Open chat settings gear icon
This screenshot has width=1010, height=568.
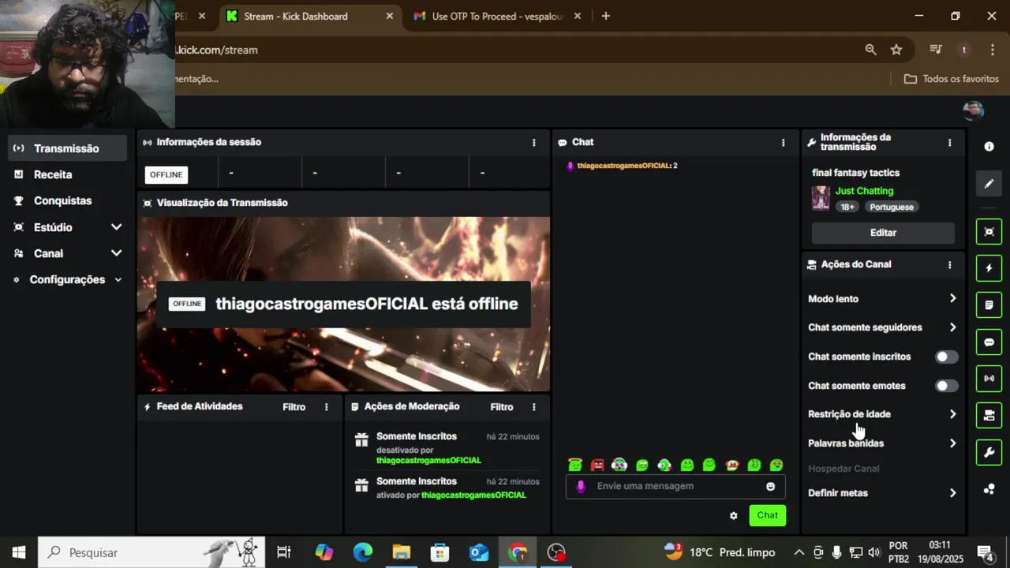734,515
